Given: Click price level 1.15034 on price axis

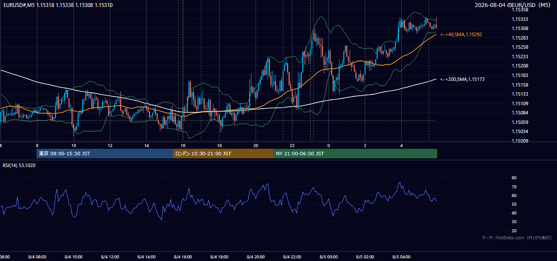Looking at the screenshot, I should point(520,131).
